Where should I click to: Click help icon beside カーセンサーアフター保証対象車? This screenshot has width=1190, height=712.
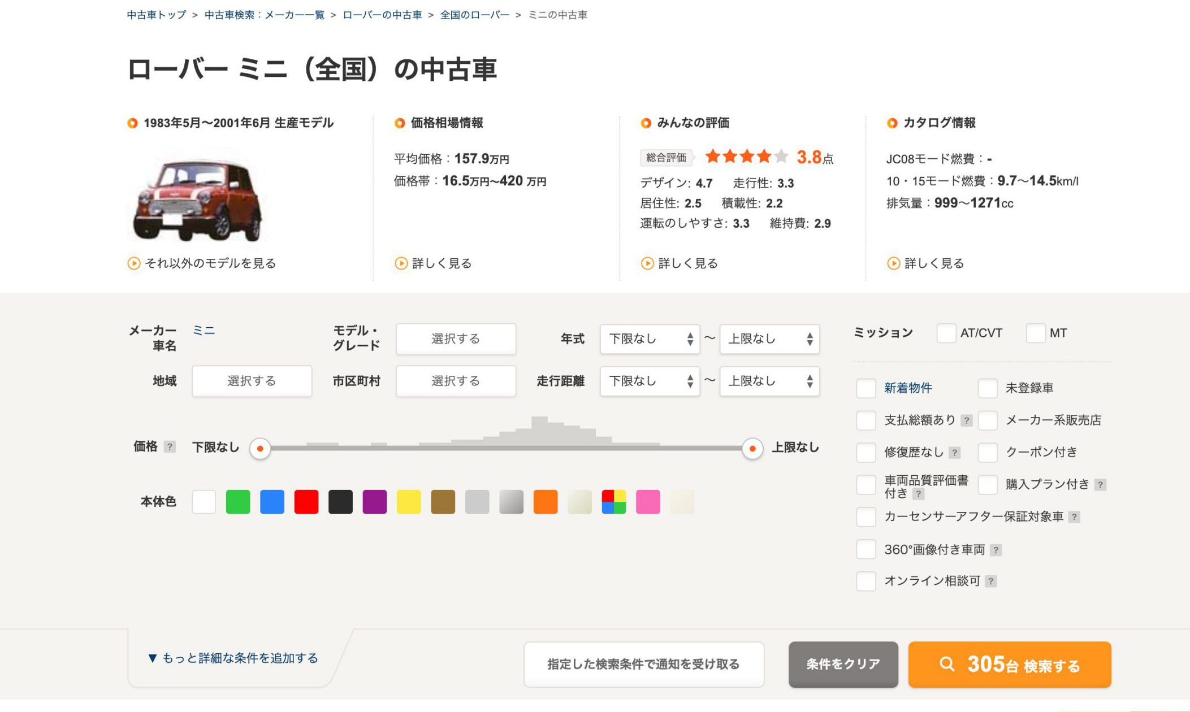pos(1074,517)
